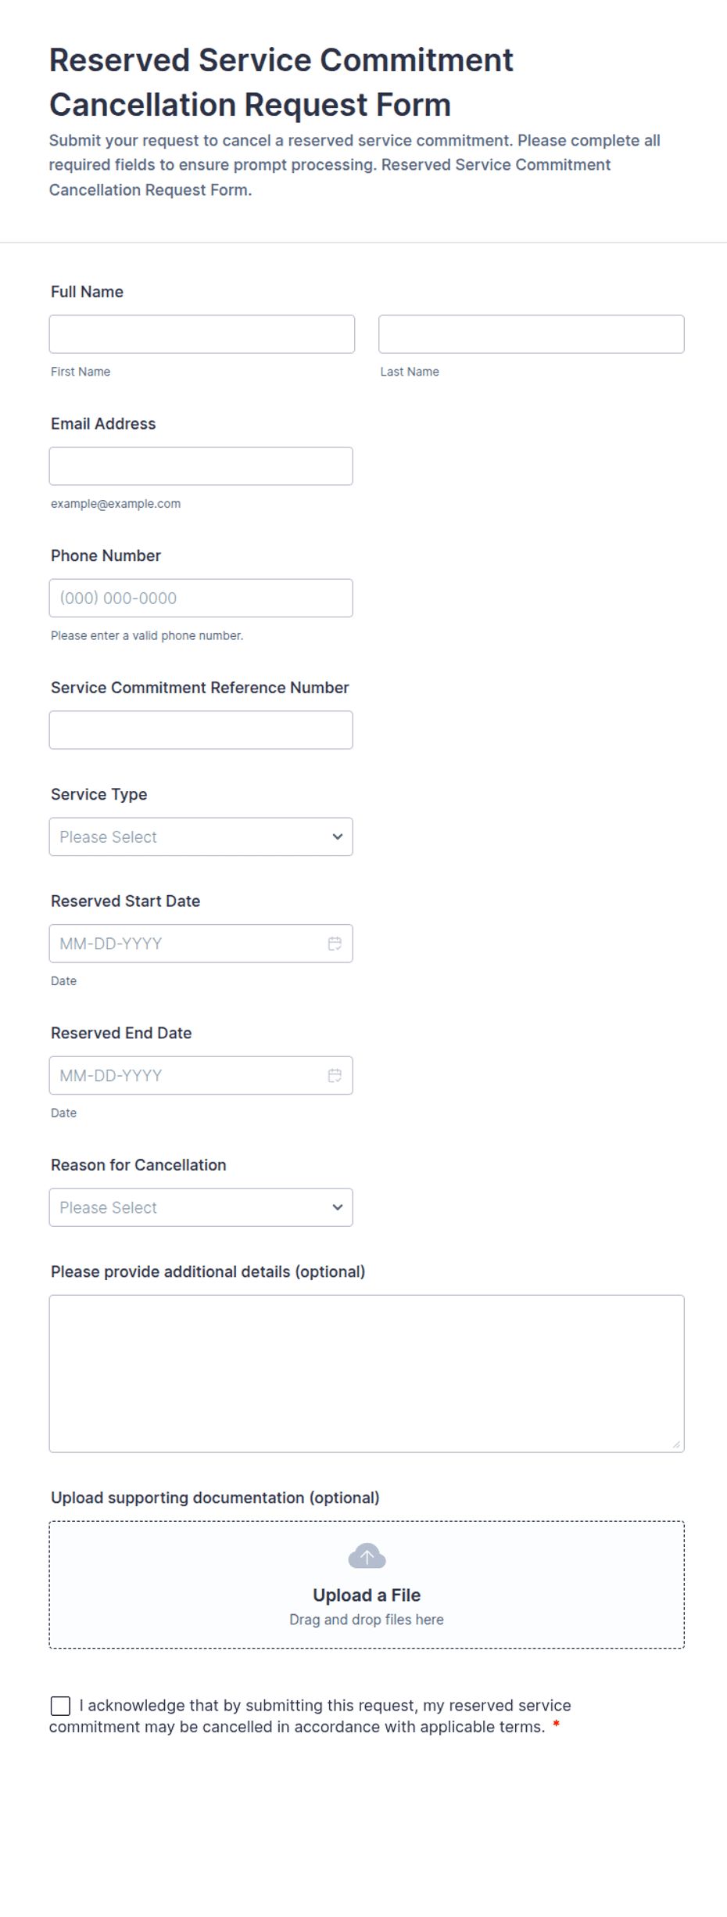This screenshot has height=1917, width=727.
Task: Open the Reason for Cancellation dropdown
Action: [x=201, y=1207]
